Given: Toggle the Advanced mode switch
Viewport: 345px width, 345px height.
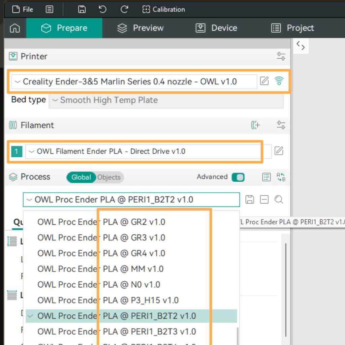Looking at the screenshot, I should pos(238,177).
